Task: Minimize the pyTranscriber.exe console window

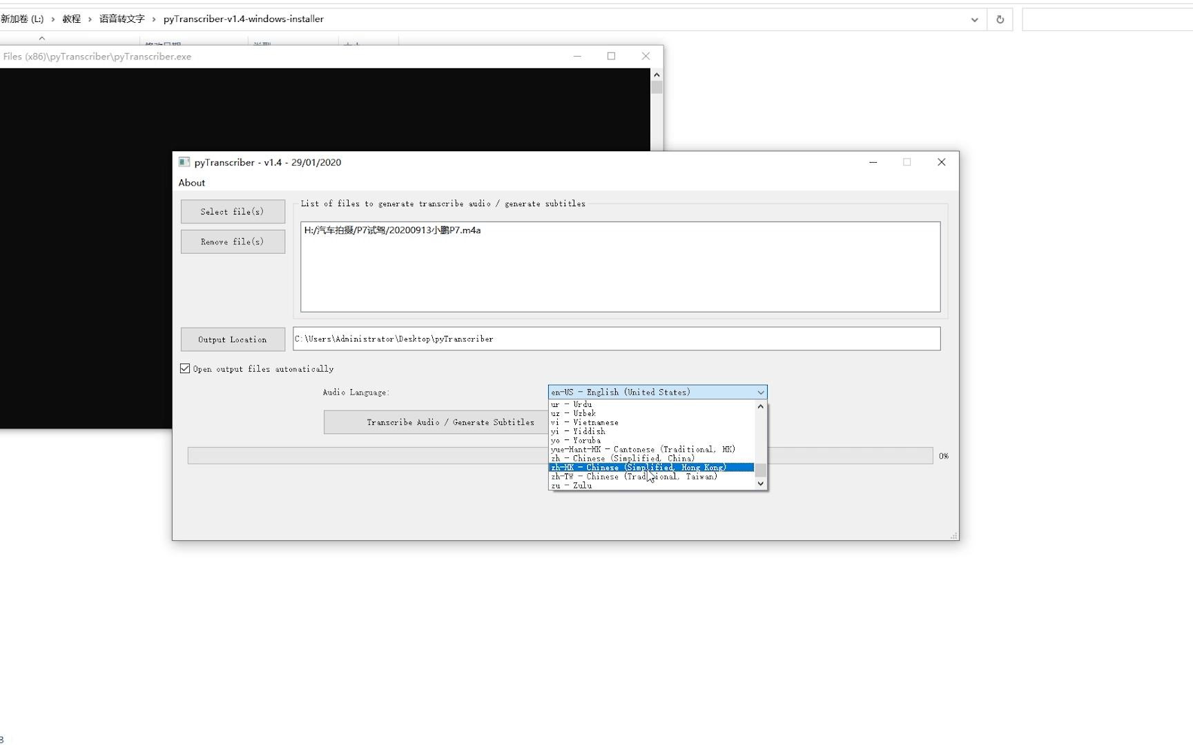Action: 577,57
